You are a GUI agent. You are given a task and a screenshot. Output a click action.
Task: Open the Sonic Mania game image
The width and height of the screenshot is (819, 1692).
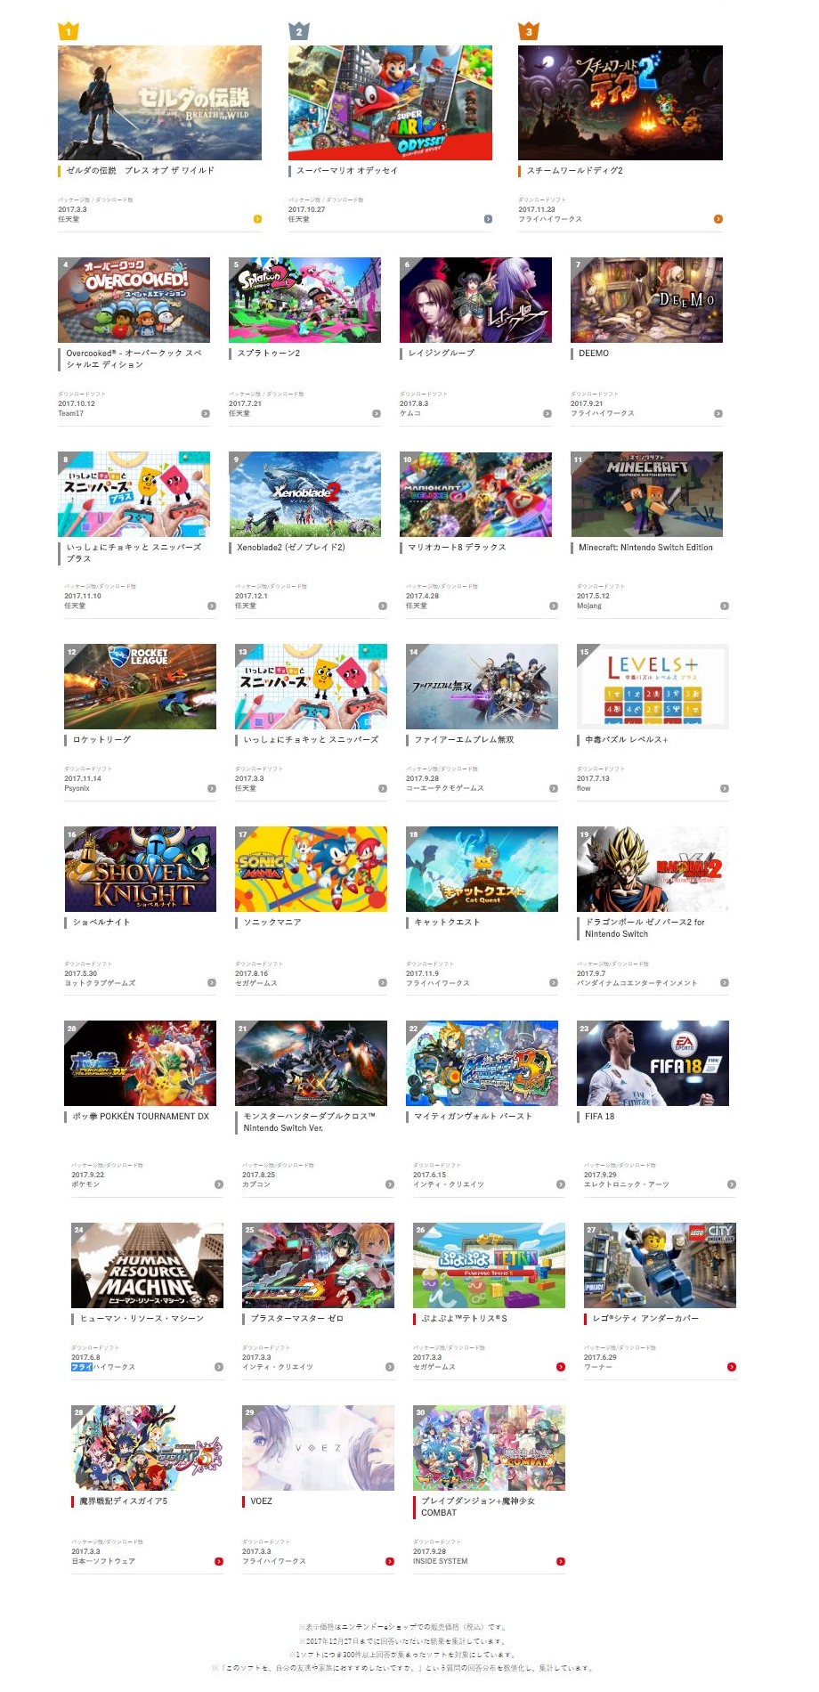click(312, 869)
